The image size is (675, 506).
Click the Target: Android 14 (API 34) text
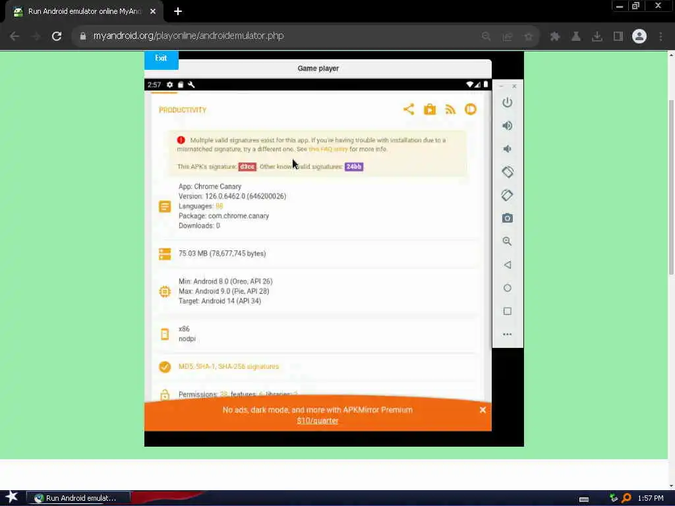220,300
